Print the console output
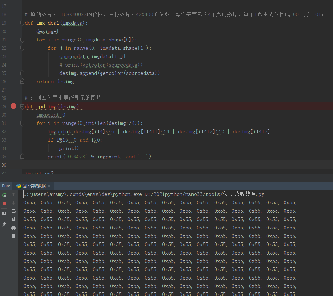 pyautogui.click(x=13, y=228)
